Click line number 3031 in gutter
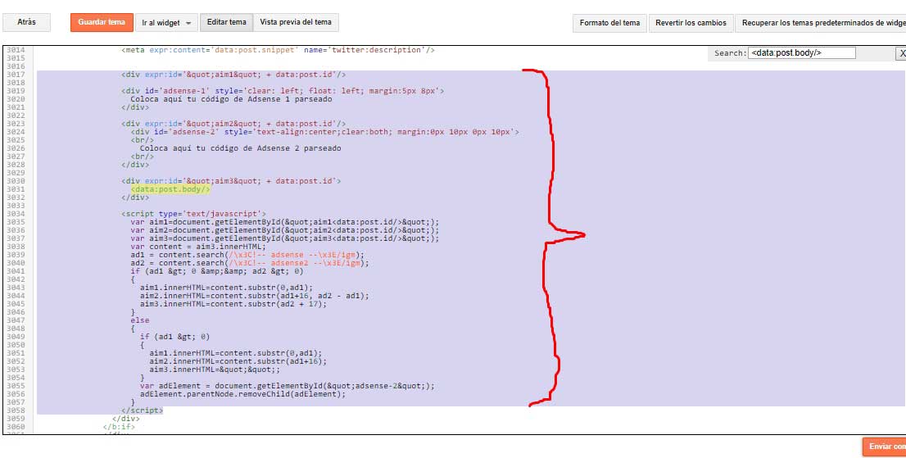The width and height of the screenshot is (906, 458). [16, 189]
